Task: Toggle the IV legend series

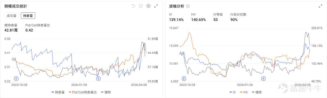Action: [x=232, y=92]
